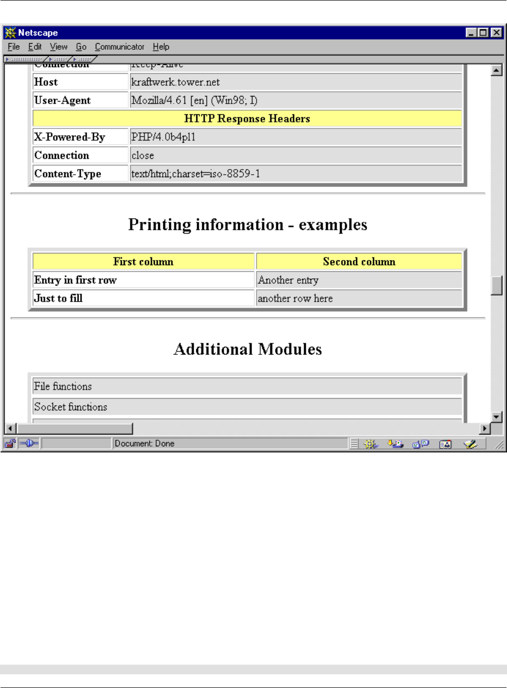Click the 'Second column' header cell
Viewport: 507px width, 688px height.
359,261
